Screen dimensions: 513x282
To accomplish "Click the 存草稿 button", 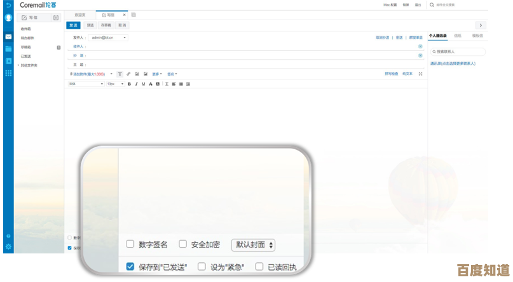I will click(106, 25).
